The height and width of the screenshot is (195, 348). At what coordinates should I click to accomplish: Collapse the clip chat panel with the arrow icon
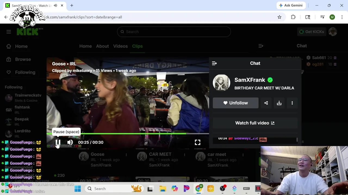click(x=214, y=63)
